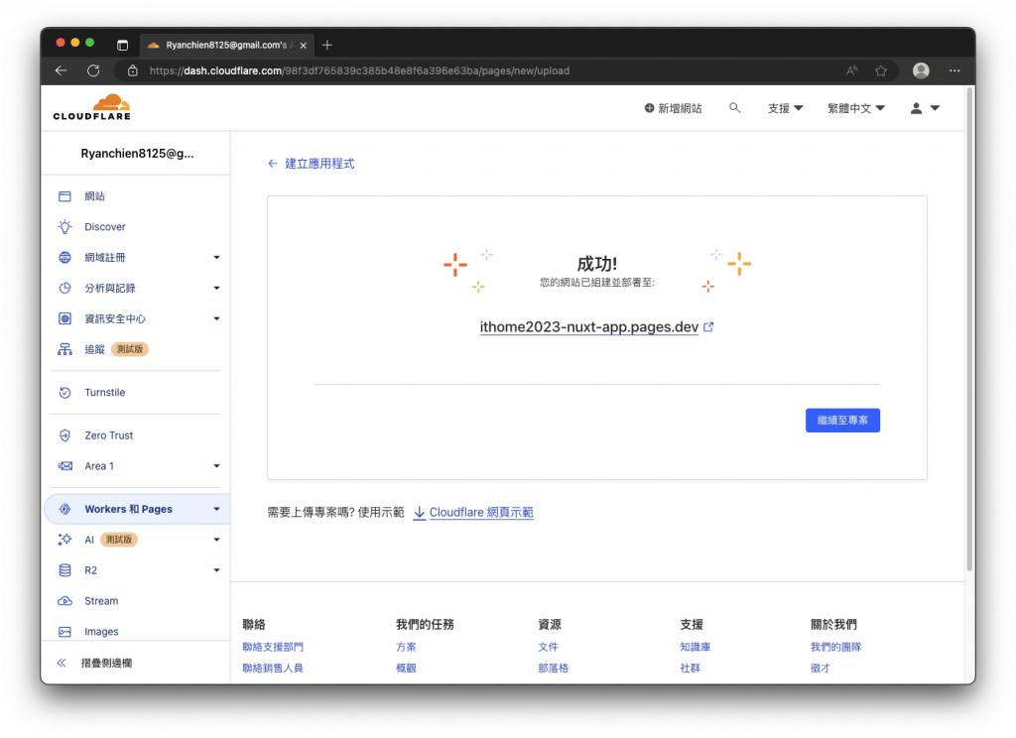The width and height of the screenshot is (1016, 738).
Task: Expand the 資訊安全中心 submenu arrow
Action: [216, 318]
